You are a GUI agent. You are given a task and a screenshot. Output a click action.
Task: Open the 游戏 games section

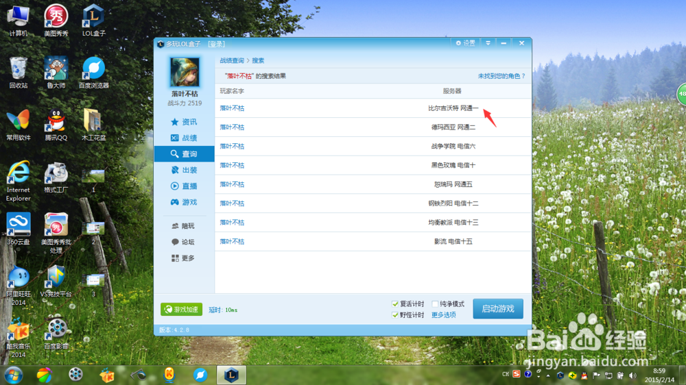[184, 202]
